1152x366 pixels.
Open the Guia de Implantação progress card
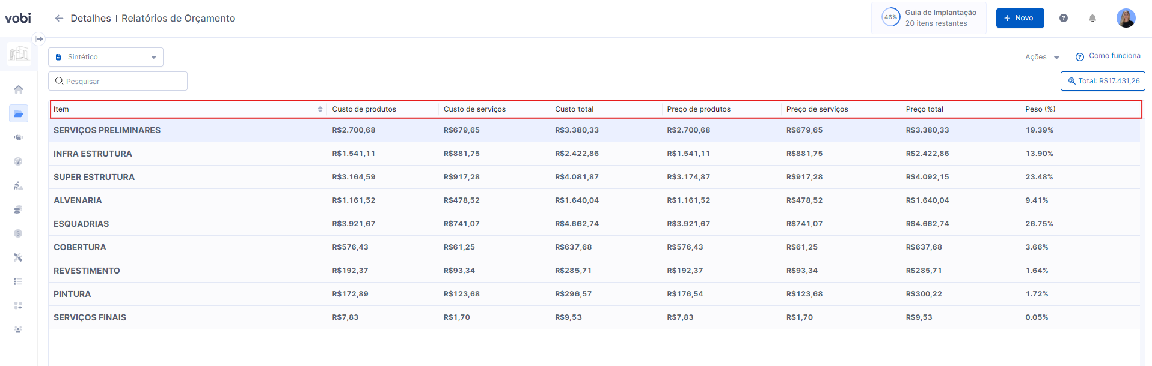tap(928, 18)
